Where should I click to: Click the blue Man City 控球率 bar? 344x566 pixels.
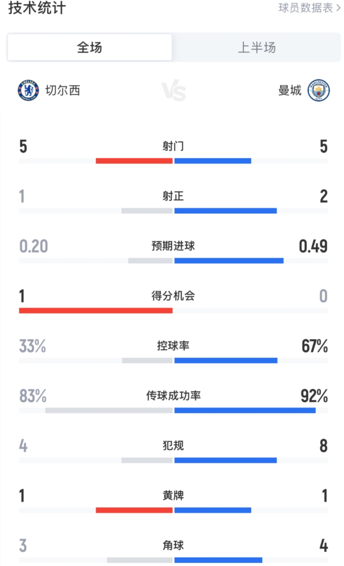click(226, 360)
